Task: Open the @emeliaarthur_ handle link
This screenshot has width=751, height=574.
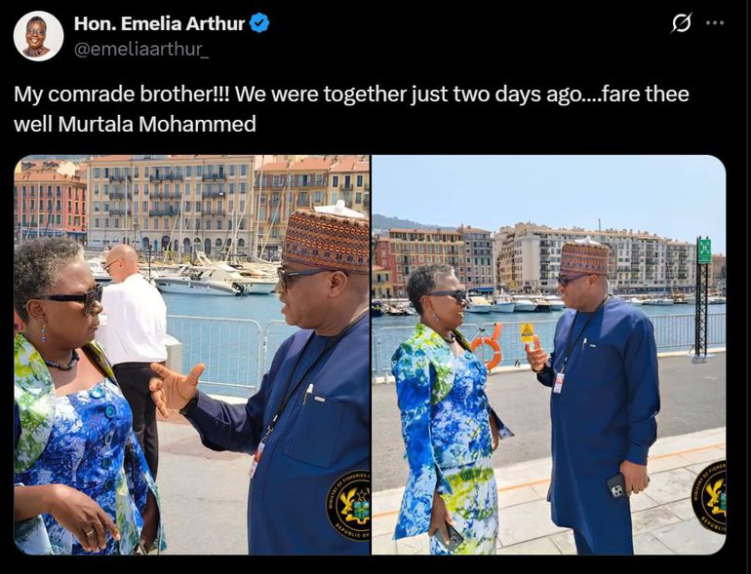Action: click(141, 50)
